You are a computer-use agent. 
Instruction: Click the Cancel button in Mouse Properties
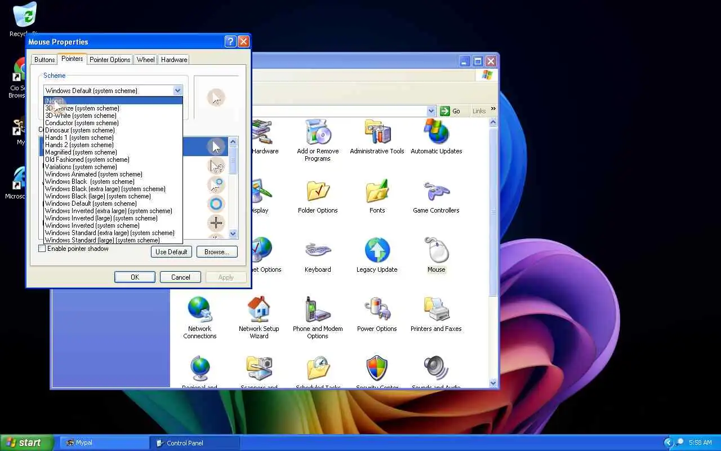[180, 277]
